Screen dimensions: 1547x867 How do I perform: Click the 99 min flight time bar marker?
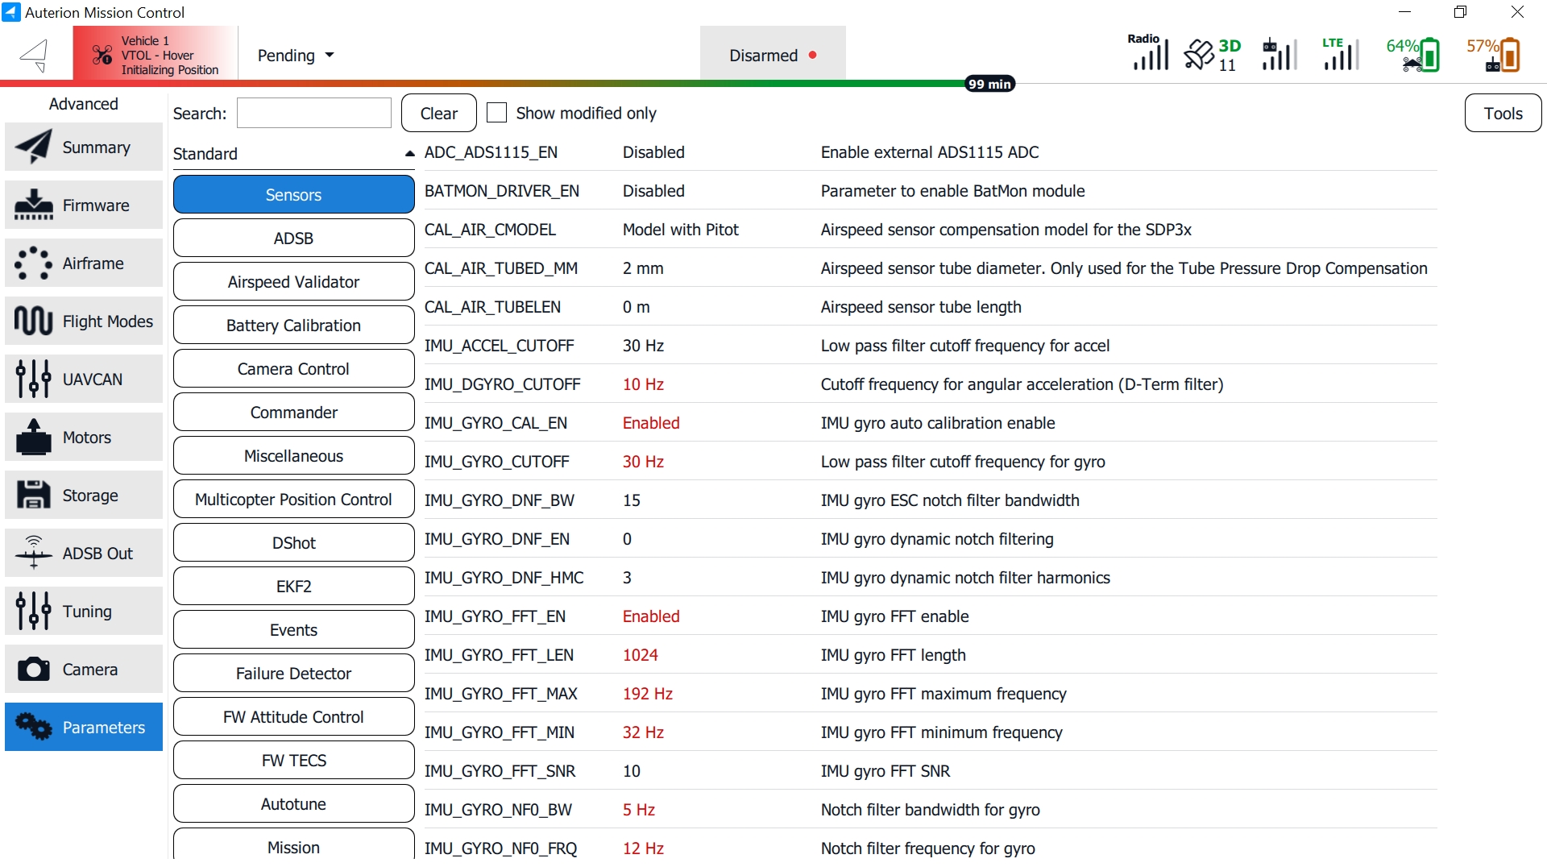coord(989,84)
